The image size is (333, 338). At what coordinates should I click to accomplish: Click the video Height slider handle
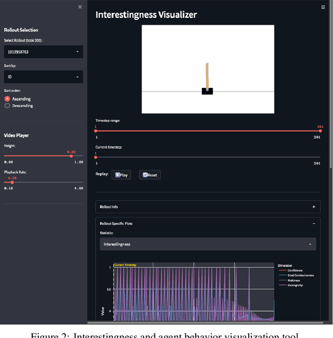click(x=71, y=156)
